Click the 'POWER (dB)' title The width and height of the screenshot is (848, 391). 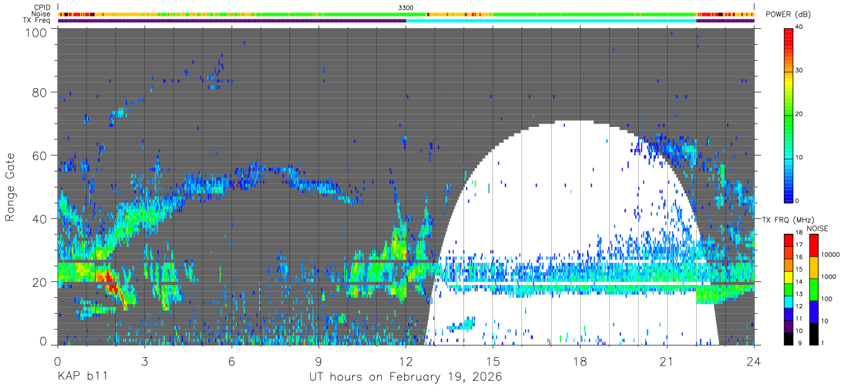[x=788, y=14]
